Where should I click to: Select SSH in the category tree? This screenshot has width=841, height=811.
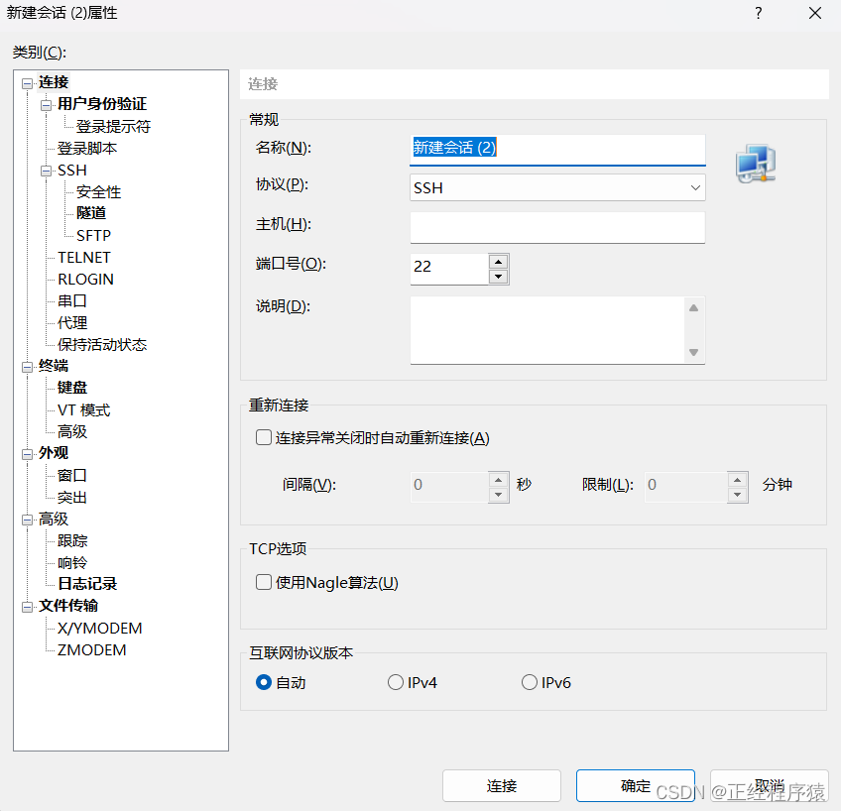point(71,171)
